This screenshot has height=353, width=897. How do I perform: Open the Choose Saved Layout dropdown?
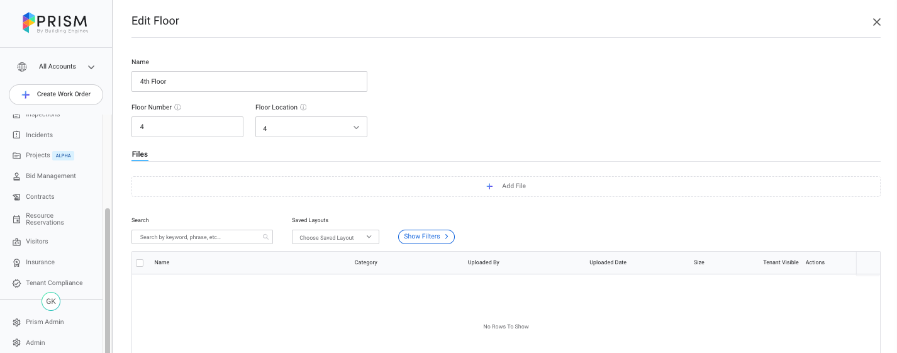[x=335, y=237]
